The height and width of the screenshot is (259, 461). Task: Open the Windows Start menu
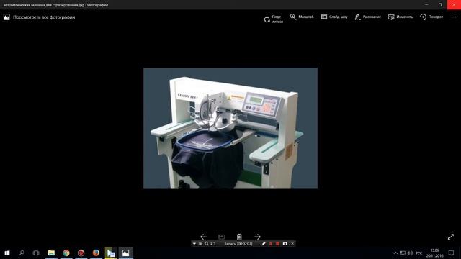(x=7, y=253)
